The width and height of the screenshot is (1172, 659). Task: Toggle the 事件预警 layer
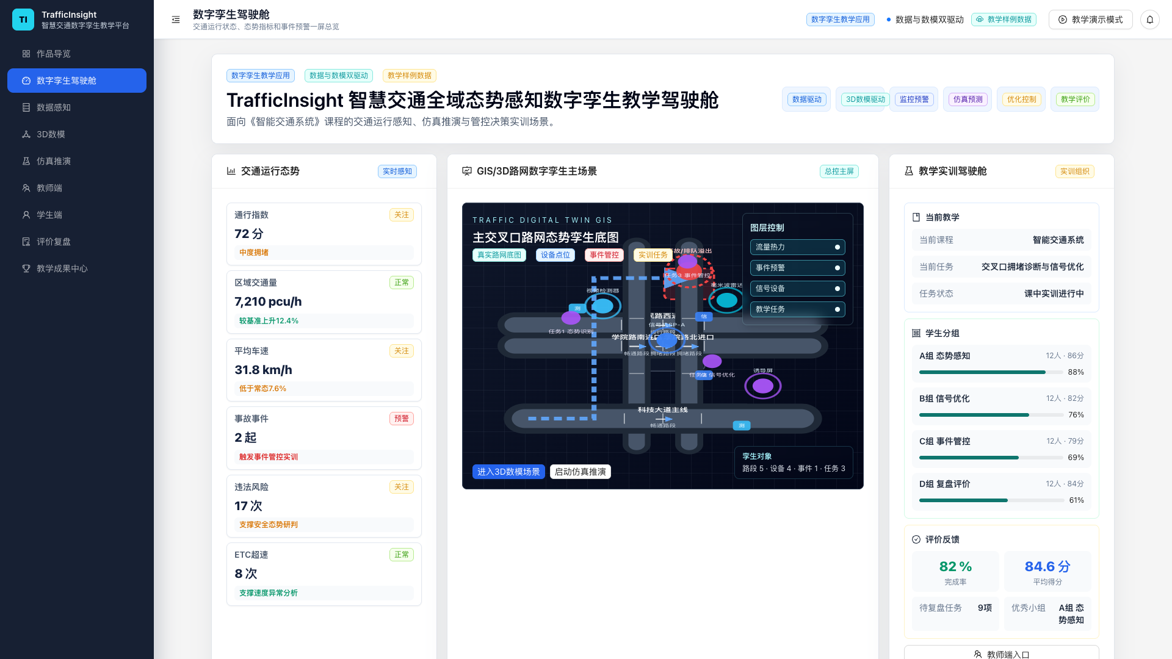tap(797, 268)
